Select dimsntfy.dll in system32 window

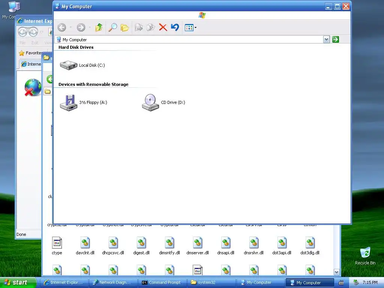169,246
